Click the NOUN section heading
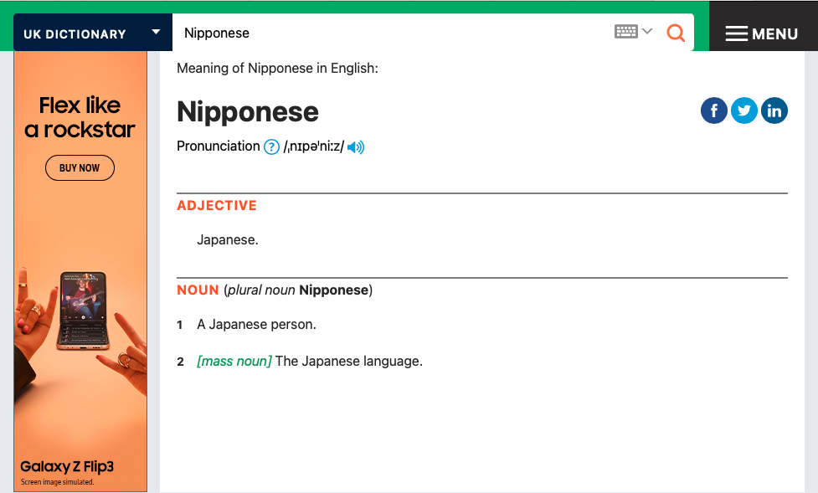 pos(198,290)
